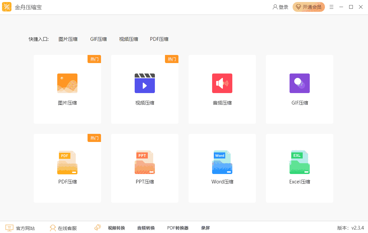Click the user 登录 login button
Screen dimensions: 368x233
280,7
